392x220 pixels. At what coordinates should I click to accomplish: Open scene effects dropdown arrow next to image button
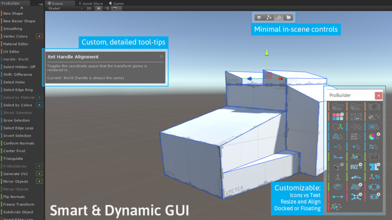120,8
